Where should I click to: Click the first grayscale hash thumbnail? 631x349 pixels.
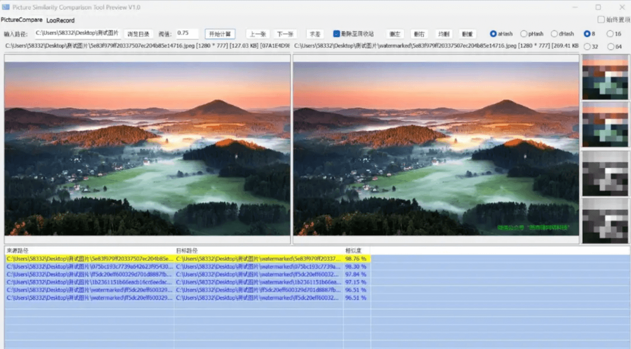tap(605, 173)
